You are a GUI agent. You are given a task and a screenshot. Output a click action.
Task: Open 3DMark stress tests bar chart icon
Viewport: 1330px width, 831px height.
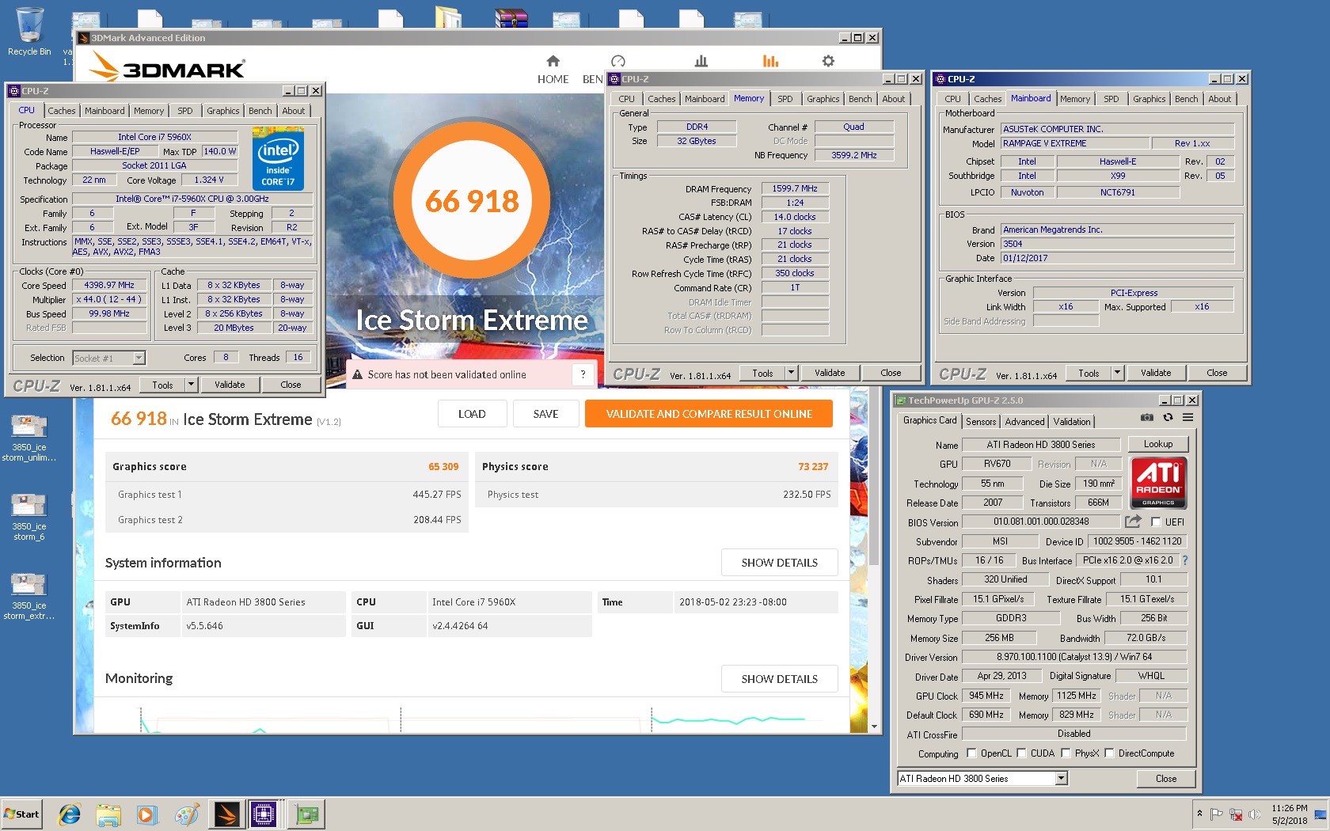701,61
